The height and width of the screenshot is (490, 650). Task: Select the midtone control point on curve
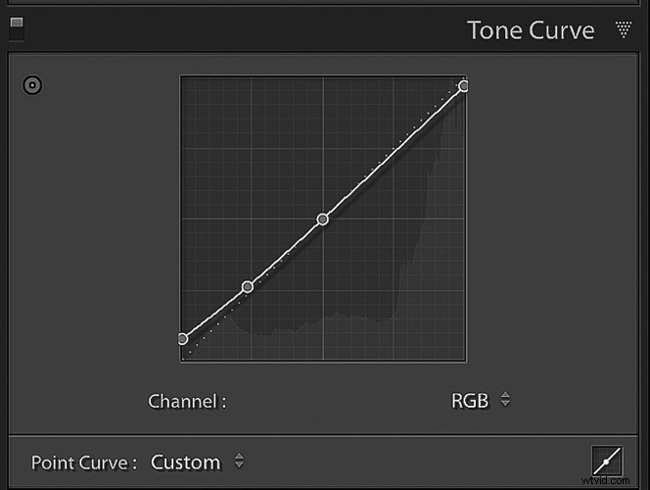coord(323,220)
